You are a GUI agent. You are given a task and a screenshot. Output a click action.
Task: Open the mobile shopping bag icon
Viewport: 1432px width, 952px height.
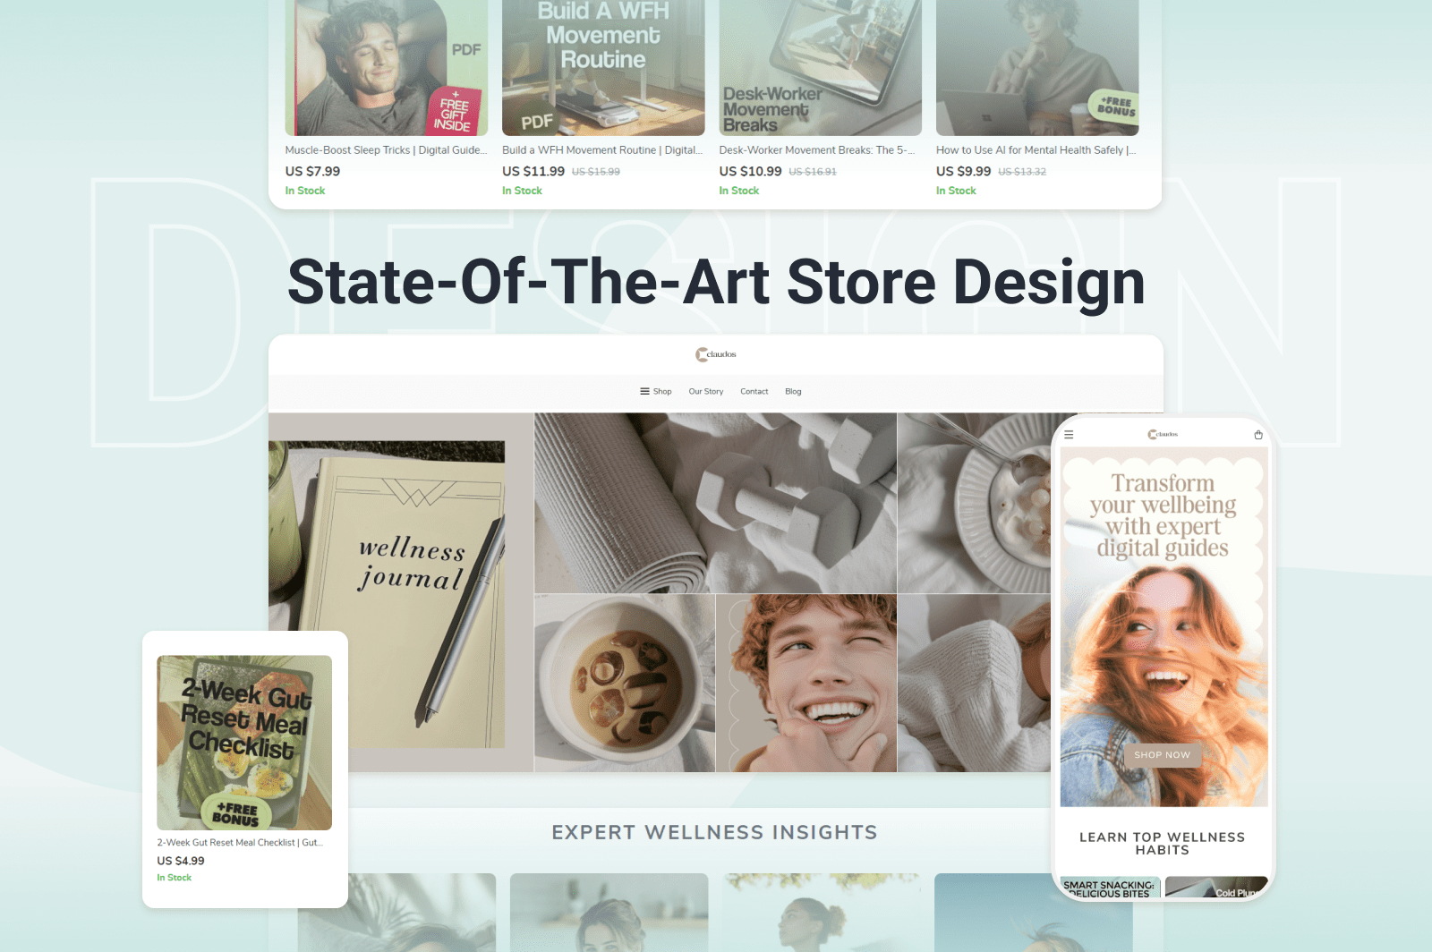pyautogui.click(x=1258, y=435)
